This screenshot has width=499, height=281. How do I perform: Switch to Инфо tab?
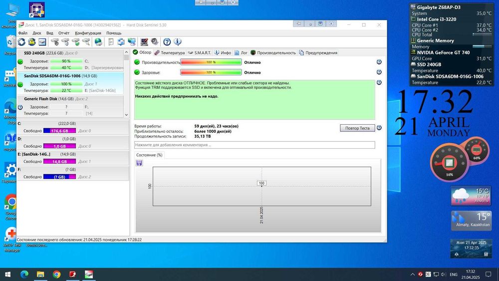(x=223, y=53)
